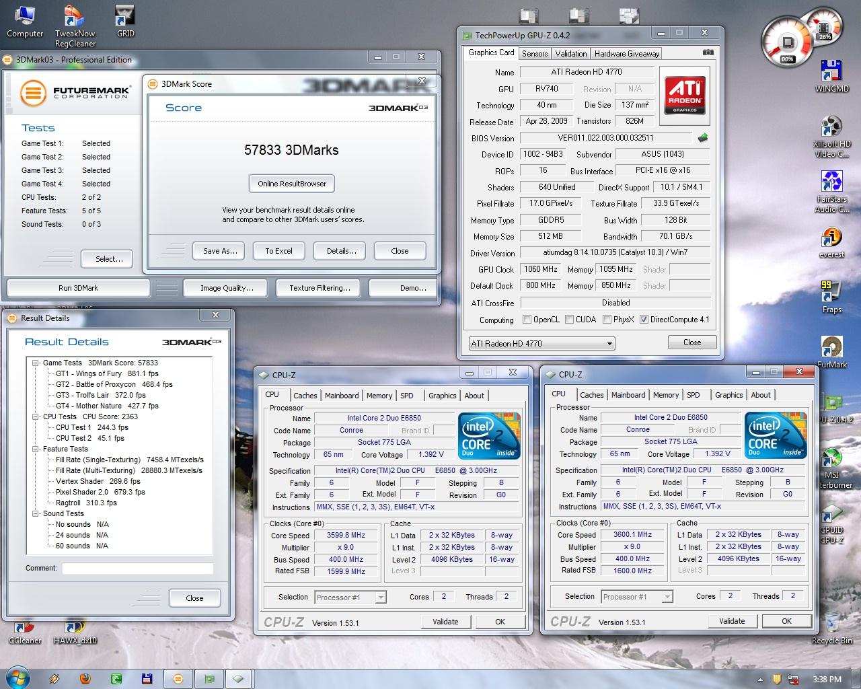Click Save As in 3DMark Score
Screen dimensions: 861x689
[220, 251]
